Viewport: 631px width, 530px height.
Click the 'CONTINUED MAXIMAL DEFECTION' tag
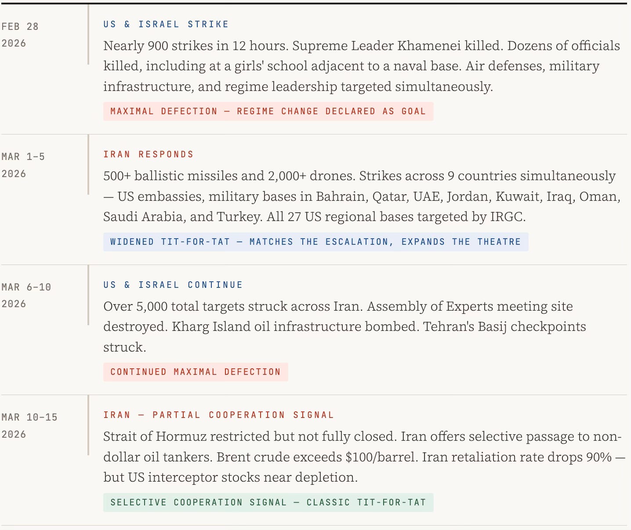tap(196, 372)
